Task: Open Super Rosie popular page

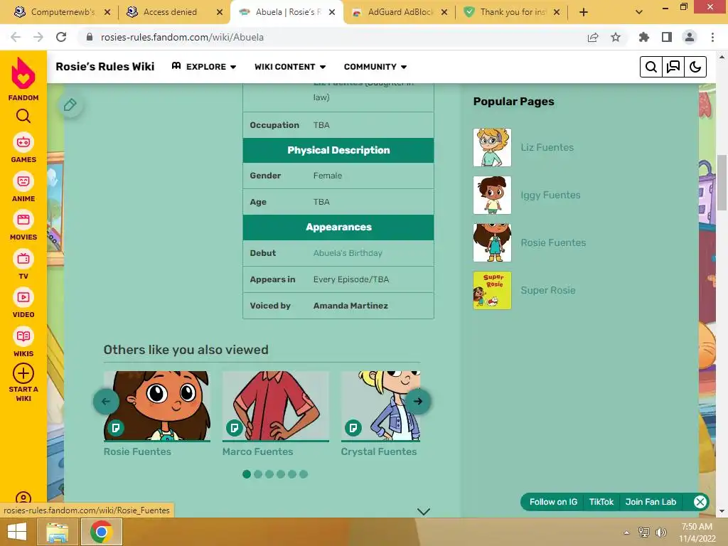Action: tap(548, 291)
